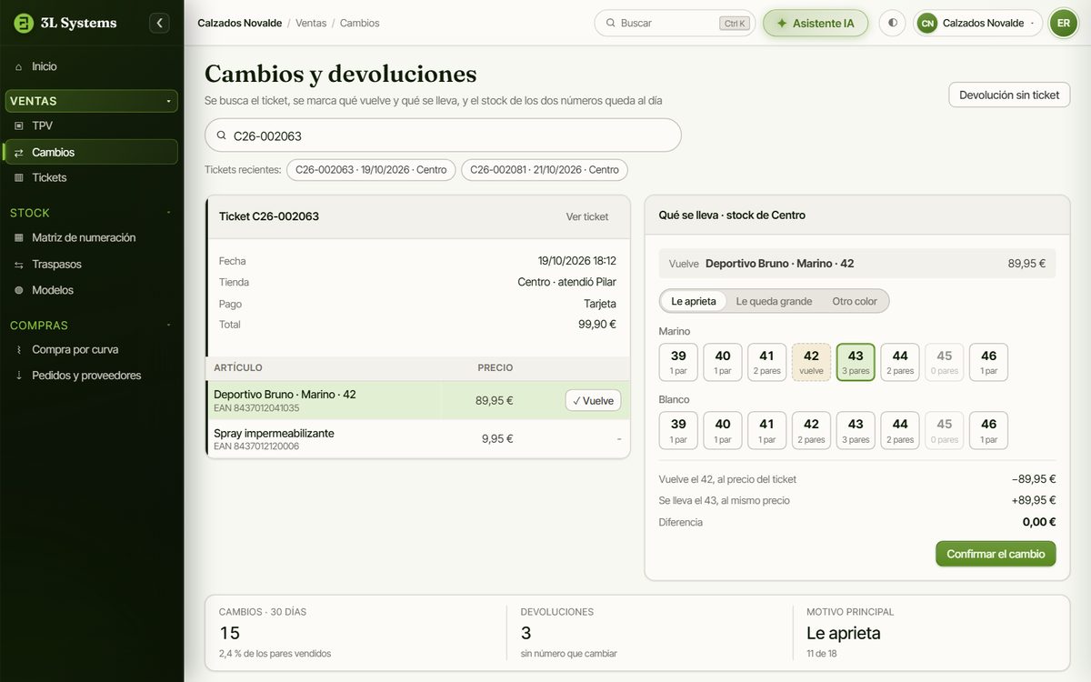Click the Traspasos transfer icon
This screenshot has width=1091, height=682.
pos(19,264)
